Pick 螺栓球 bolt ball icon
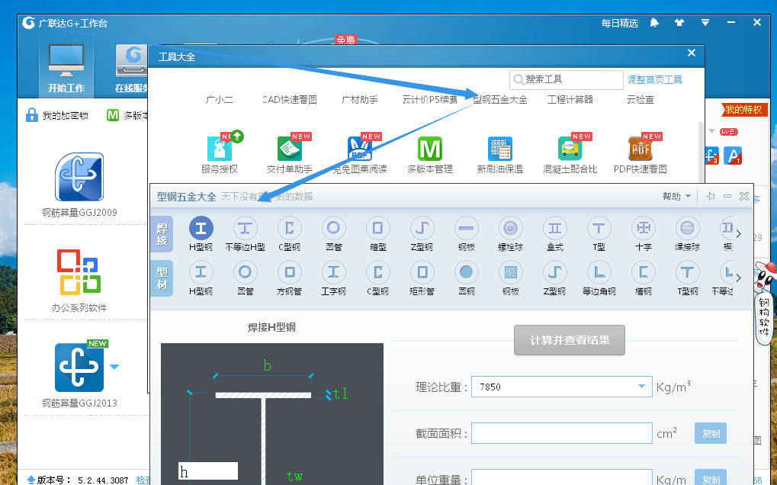The image size is (777, 485). [x=510, y=228]
